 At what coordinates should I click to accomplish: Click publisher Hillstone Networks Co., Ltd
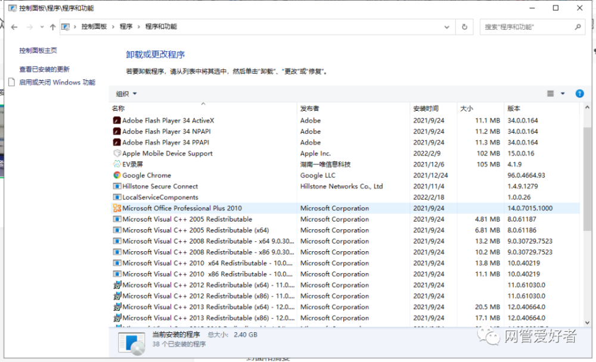tap(342, 186)
